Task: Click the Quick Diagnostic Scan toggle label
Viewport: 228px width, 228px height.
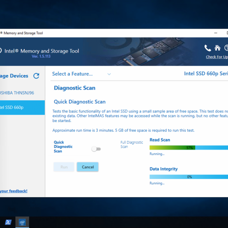Action: point(63,147)
